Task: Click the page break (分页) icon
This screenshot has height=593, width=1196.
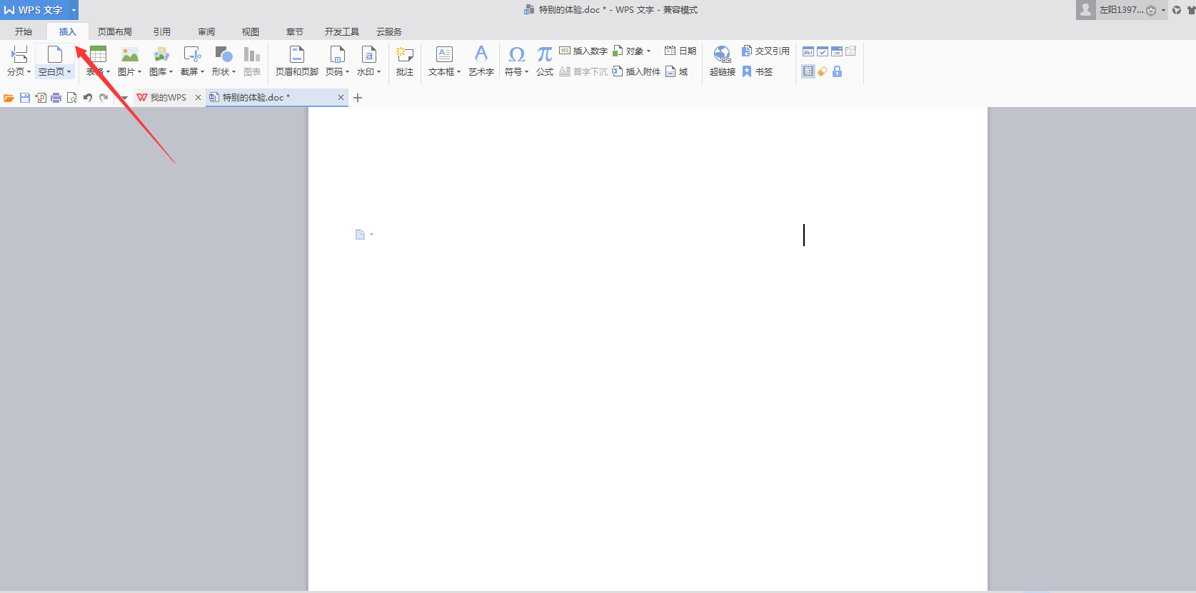Action: [x=19, y=54]
